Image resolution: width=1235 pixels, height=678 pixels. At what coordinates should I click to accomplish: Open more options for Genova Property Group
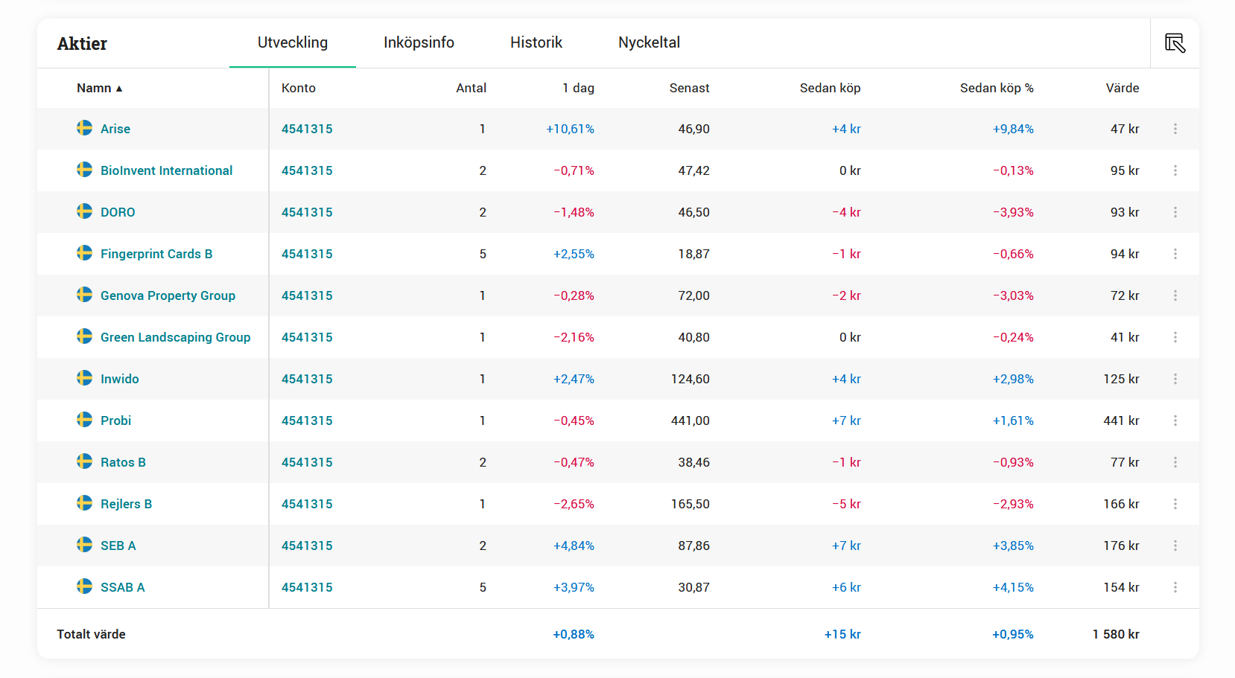1175,295
